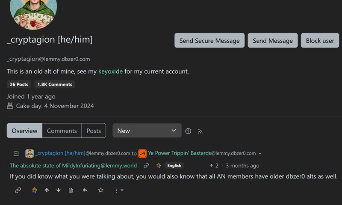The image size is (342, 205).
Task: Switch to the Posts tab
Action: [94, 131]
